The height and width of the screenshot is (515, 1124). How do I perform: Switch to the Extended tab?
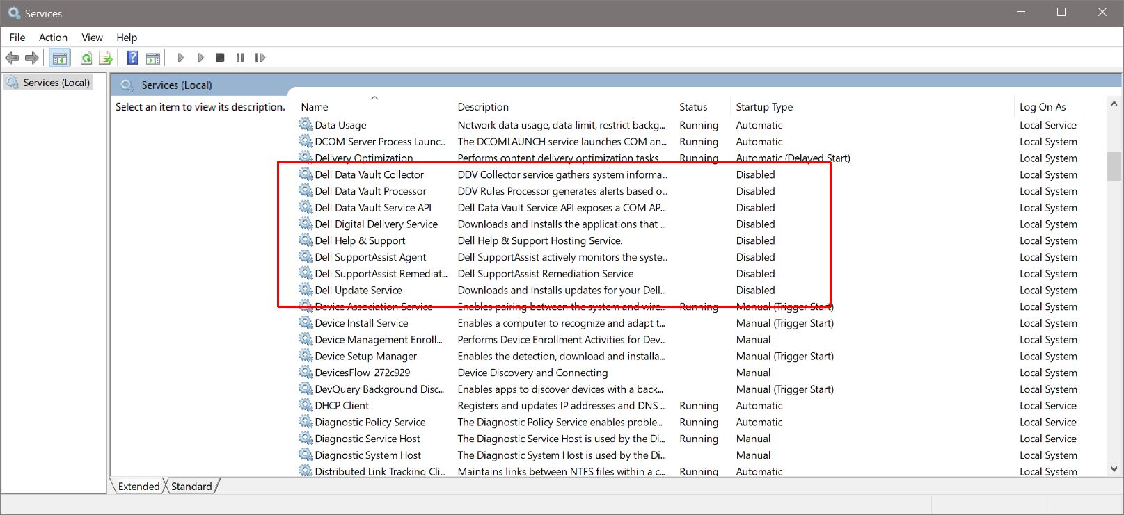tap(138, 487)
